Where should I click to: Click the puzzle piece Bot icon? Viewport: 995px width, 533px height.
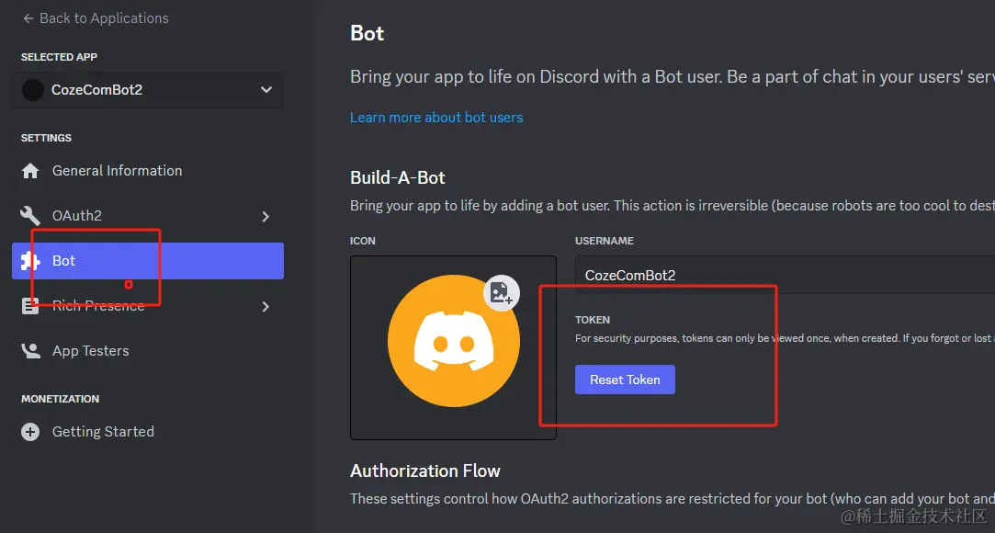(x=30, y=261)
